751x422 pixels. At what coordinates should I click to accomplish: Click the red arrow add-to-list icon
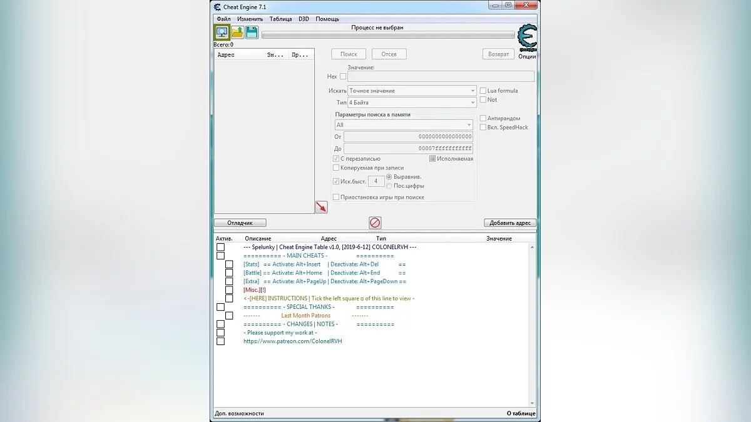(x=322, y=207)
